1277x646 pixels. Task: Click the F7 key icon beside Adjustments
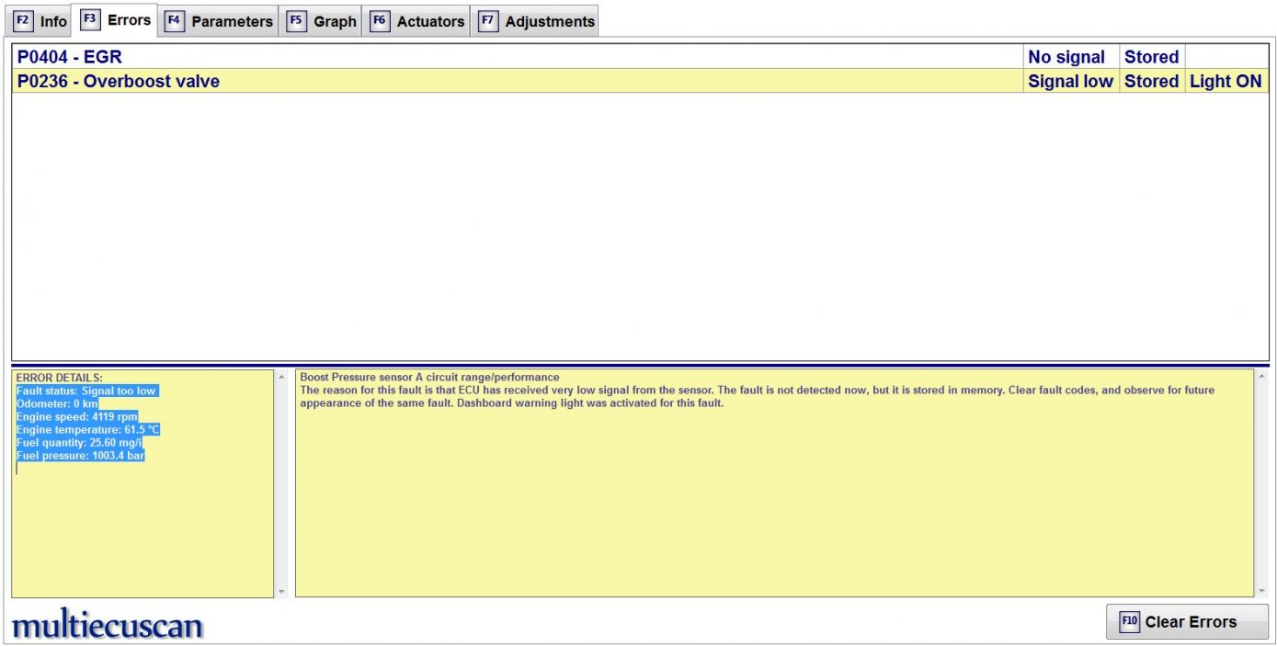(488, 21)
